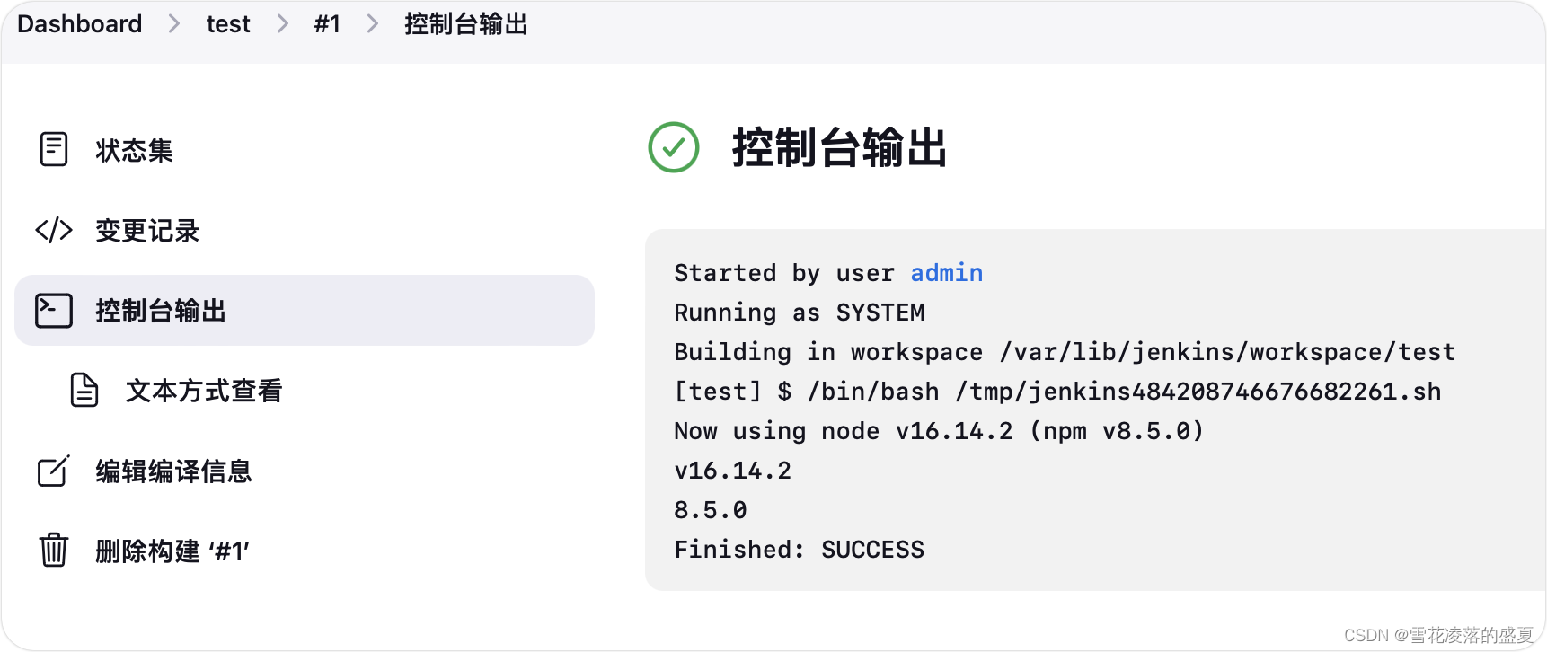Click the '8.5.0' npm version line
The width and height of the screenshot is (1547, 652).
[x=711, y=510]
